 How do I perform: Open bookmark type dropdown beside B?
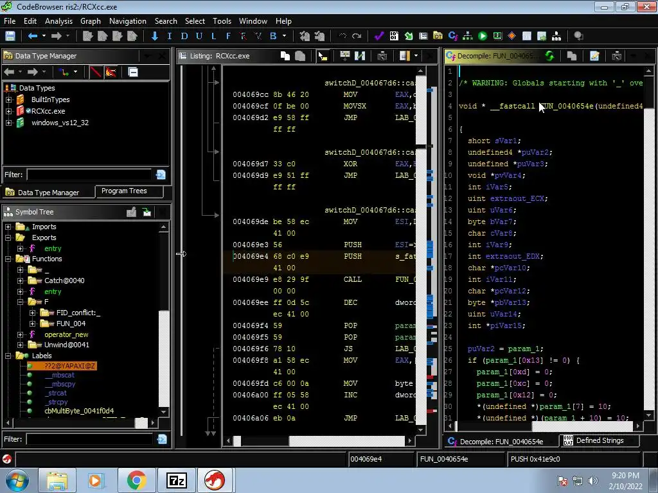coord(284,36)
